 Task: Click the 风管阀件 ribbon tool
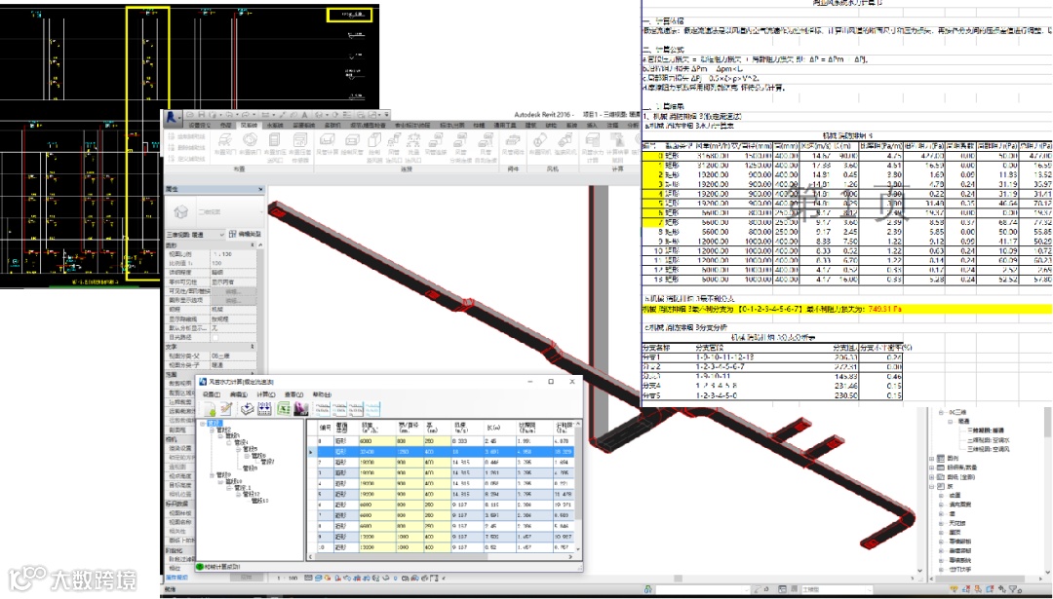[x=513, y=143]
